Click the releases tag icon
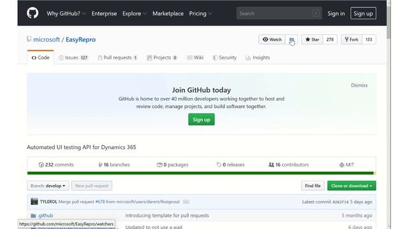Viewport: 408px width, 229px height. (219, 165)
